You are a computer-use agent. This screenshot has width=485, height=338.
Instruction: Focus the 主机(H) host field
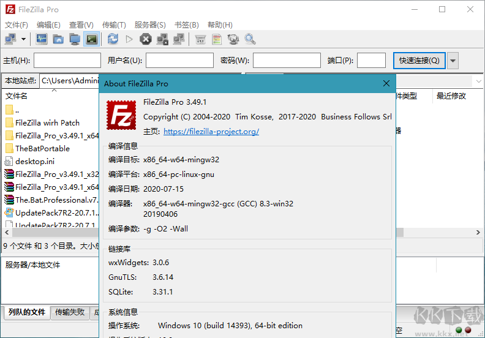tap(67, 60)
